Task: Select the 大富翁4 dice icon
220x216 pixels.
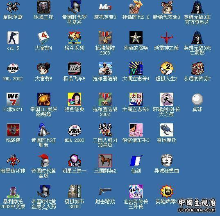Action: click(x=44, y=38)
